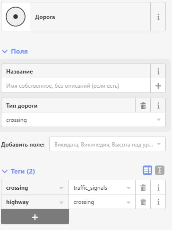The width and height of the screenshot is (172, 230).
Task: Add a new tag with the plus button
Action: 35,217
